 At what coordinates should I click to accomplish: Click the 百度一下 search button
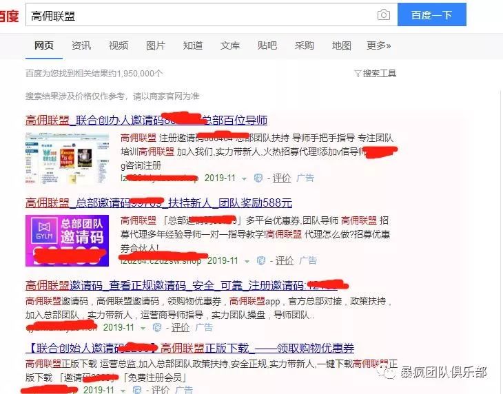click(x=432, y=14)
